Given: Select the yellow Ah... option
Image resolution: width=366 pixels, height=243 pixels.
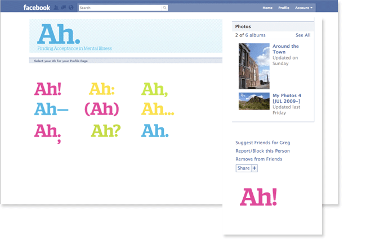Looking at the screenshot, I should (x=158, y=109).
